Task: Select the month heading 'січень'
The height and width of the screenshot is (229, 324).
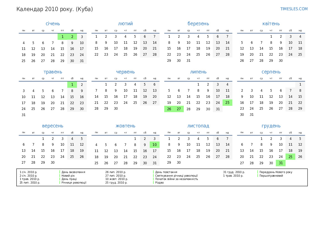Action: [x=53, y=24]
